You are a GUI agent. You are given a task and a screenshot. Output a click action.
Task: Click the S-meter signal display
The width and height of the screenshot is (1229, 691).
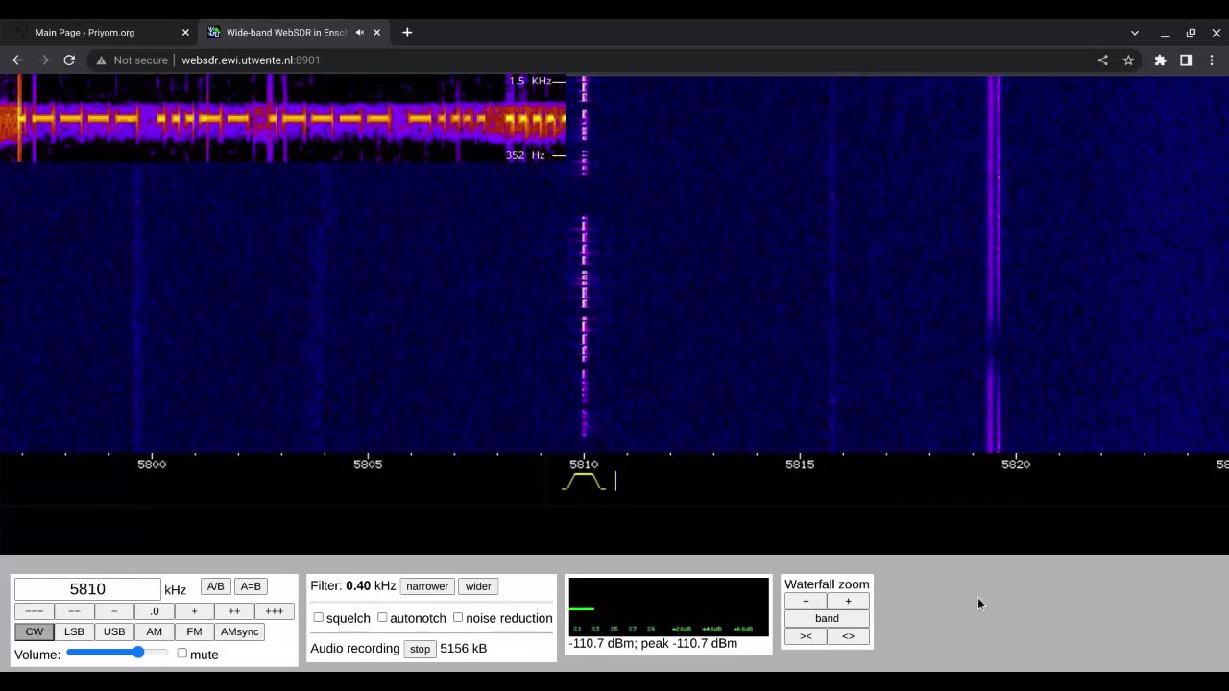[x=669, y=607]
